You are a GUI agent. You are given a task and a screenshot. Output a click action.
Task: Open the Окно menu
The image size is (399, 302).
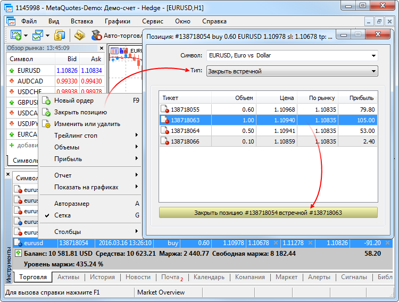click(182, 21)
